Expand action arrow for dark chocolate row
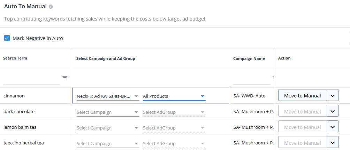Image resolution: width=350 pixels, height=150 pixels. tap(333, 111)
